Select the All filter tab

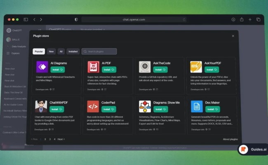pyautogui.click(x=61, y=52)
